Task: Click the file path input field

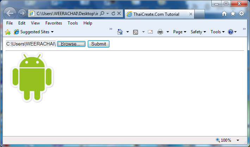Action: point(31,44)
